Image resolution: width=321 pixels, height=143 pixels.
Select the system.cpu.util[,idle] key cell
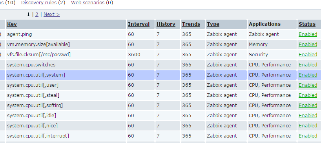[x=66, y=116]
